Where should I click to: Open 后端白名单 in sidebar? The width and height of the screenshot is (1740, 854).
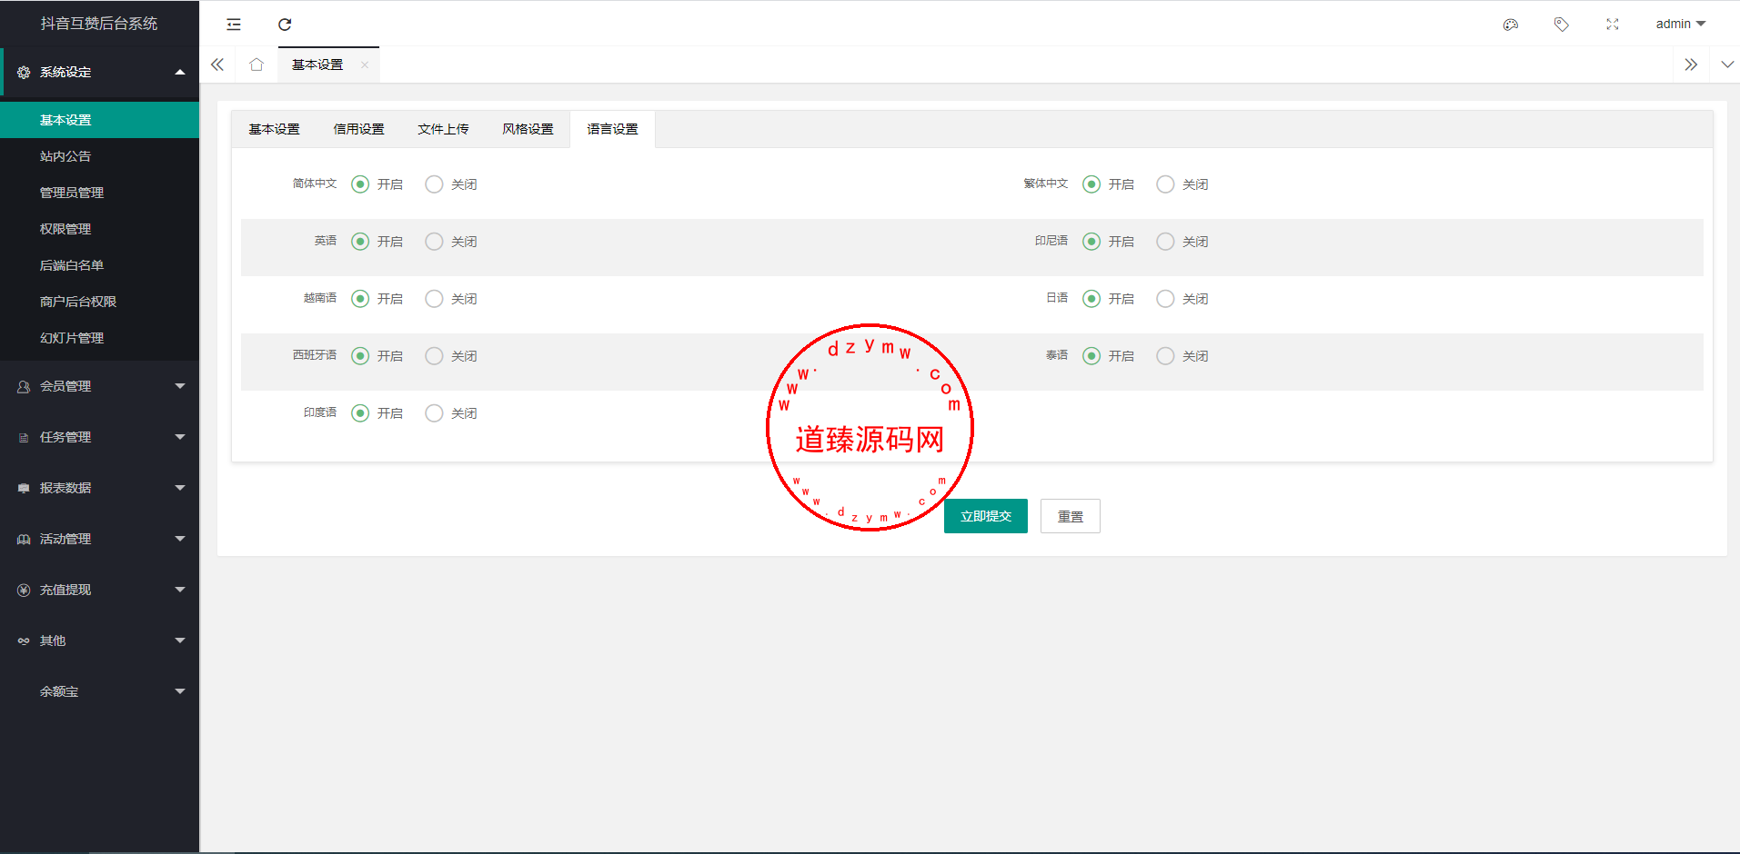click(99, 265)
